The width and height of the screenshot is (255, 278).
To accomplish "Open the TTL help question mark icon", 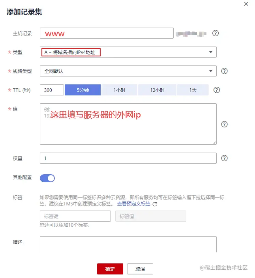I will point(216,90).
